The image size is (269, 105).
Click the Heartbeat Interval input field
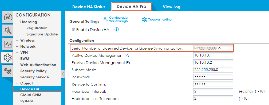213,91
